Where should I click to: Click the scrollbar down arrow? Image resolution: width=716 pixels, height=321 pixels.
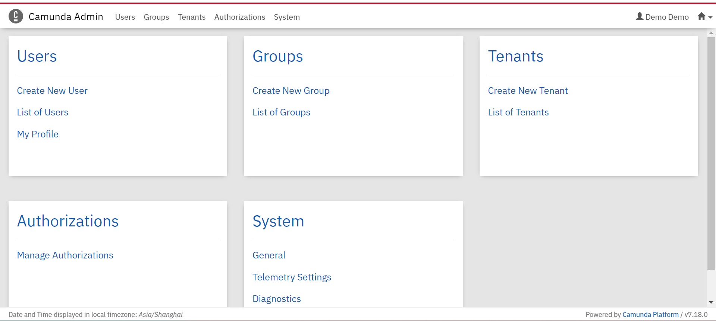click(711, 302)
